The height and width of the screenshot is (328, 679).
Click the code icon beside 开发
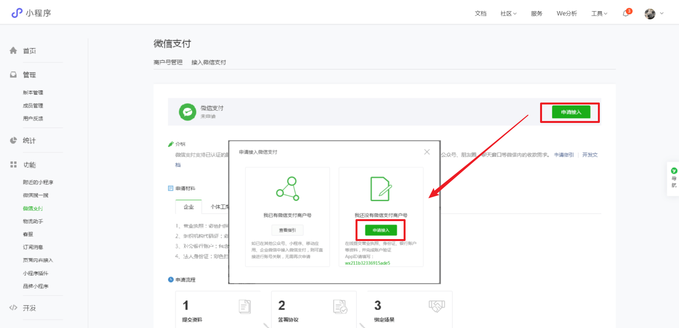pos(14,308)
